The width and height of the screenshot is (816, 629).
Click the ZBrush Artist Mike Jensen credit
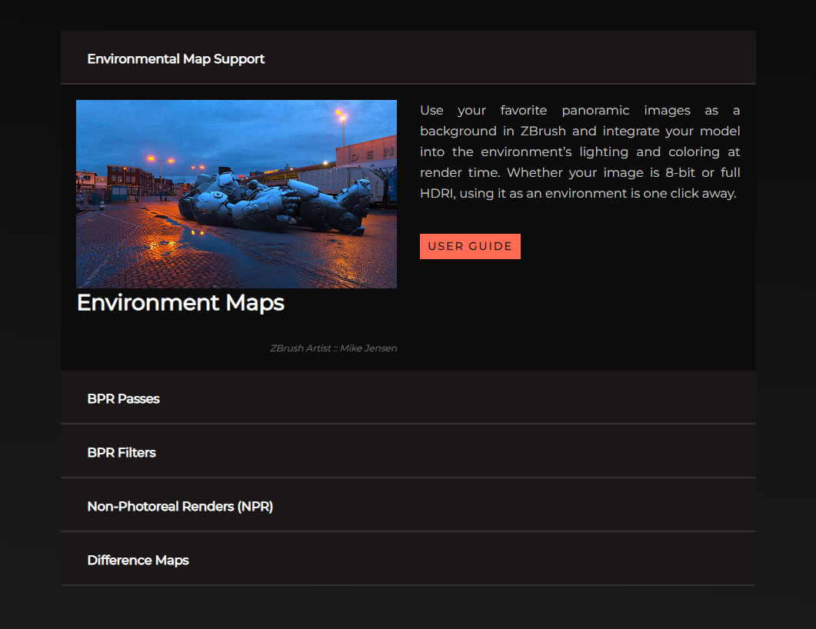[333, 348]
